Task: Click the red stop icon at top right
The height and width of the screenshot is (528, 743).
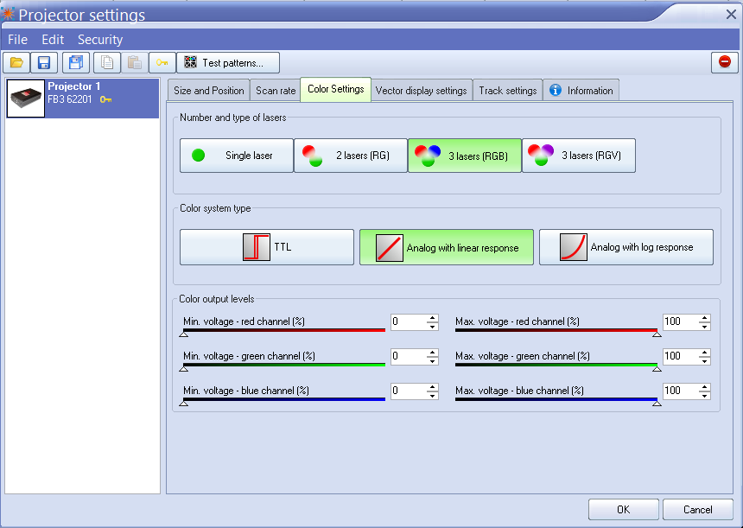Action: point(724,62)
